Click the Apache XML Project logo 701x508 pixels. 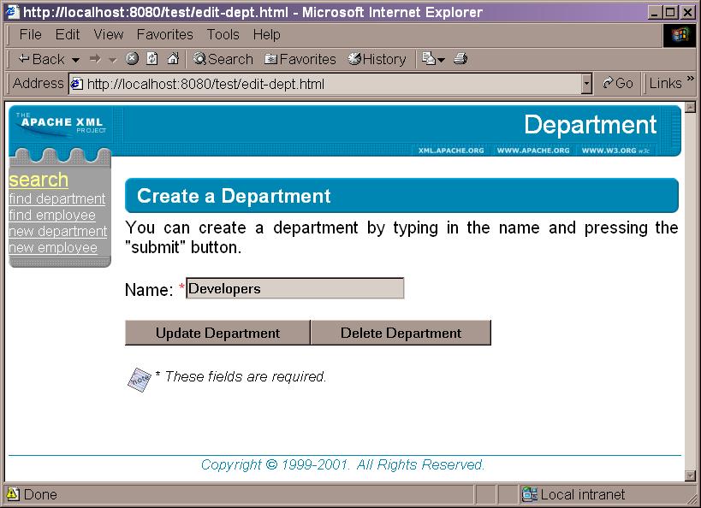[x=60, y=125]
